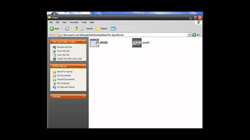Open My Network Places link
The height and width of the screenshot is (140, 250).
click(x=66, y=87)
